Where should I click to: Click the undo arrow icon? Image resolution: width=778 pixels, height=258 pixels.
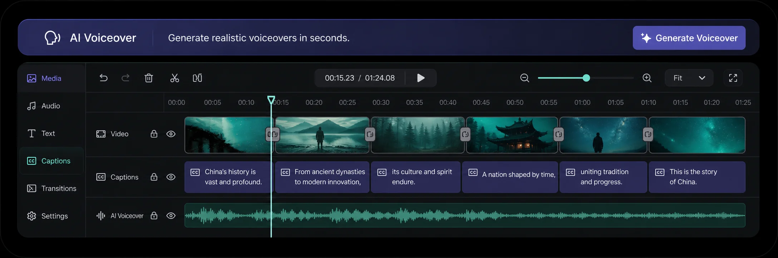coord(103,78)
